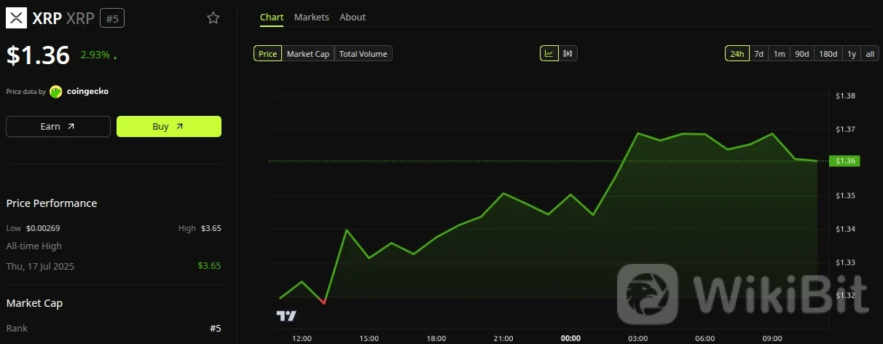The image size is (883, 344).
Task: Select the Market Cap chart metric
Action: point(308,53)
